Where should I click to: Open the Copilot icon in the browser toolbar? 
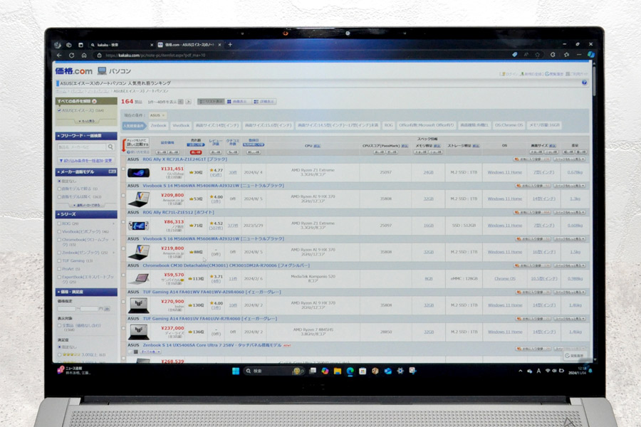point(590,54)
